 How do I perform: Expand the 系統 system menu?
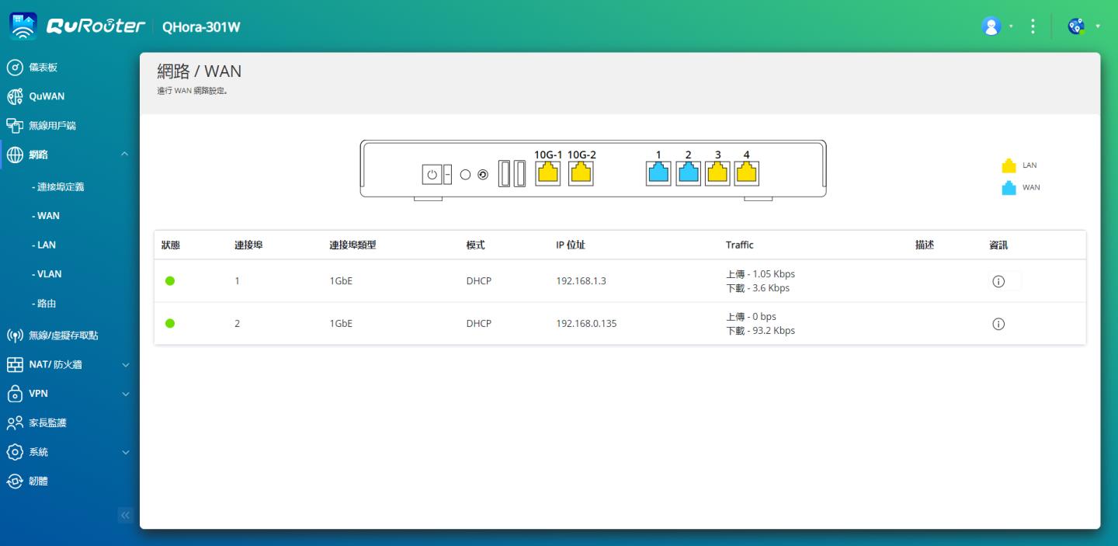pos(126,452)
